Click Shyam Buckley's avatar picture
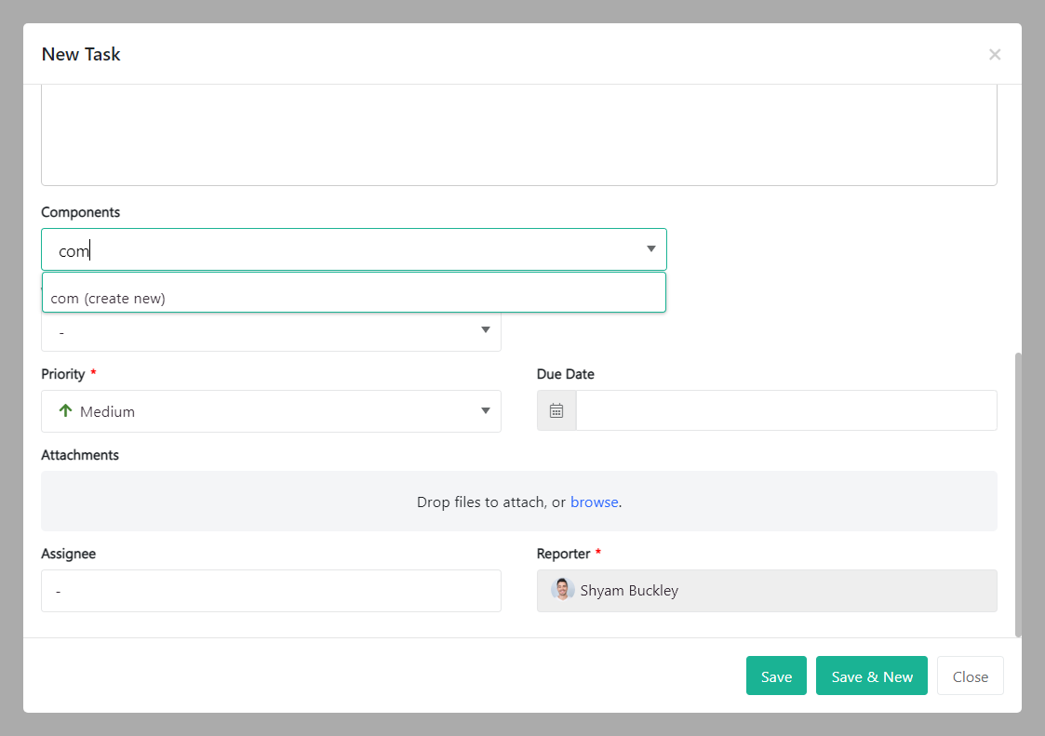The width and height of the screenshot is (1045, 736). 563,590
